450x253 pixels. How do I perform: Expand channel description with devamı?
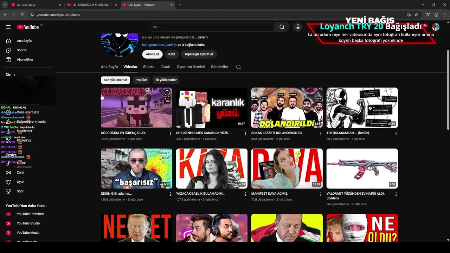(x=201, y=37)
